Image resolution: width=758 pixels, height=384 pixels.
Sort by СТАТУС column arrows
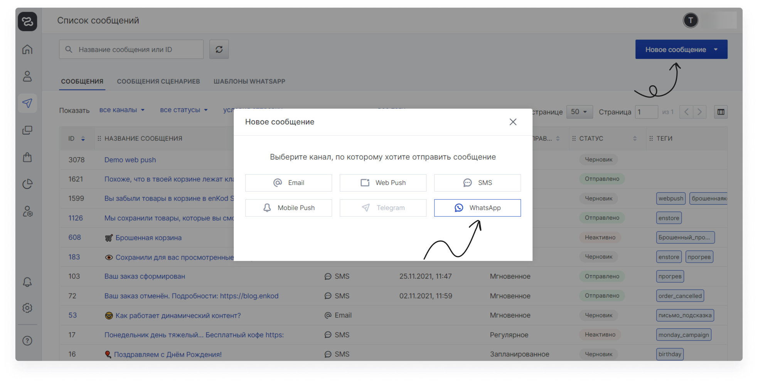(635, 138)
